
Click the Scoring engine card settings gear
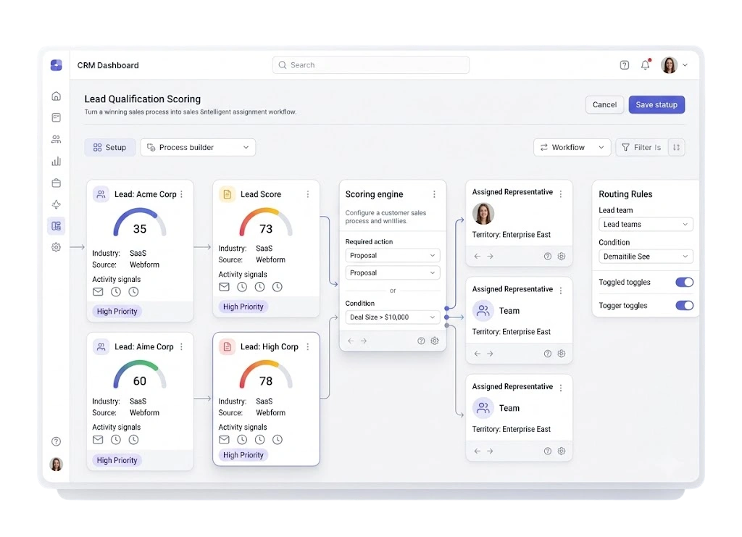(x=435, y=341)
